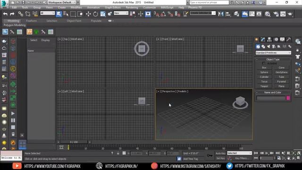Activate the Unlink Selection tool

pyautogui.click(x=28, y=14)
